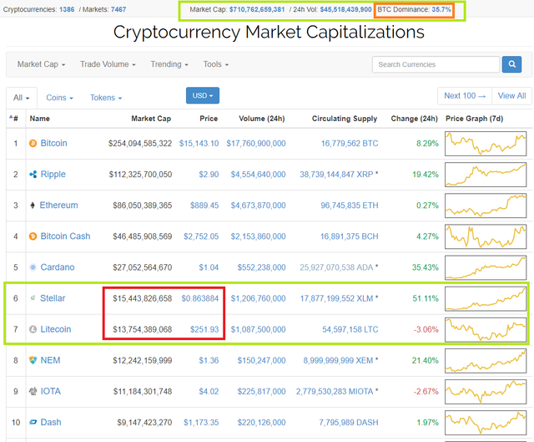This screenshot has width=534, height=442.
Task: Click the BTC Dominance 35.7% value
Action: pos(441,9)
